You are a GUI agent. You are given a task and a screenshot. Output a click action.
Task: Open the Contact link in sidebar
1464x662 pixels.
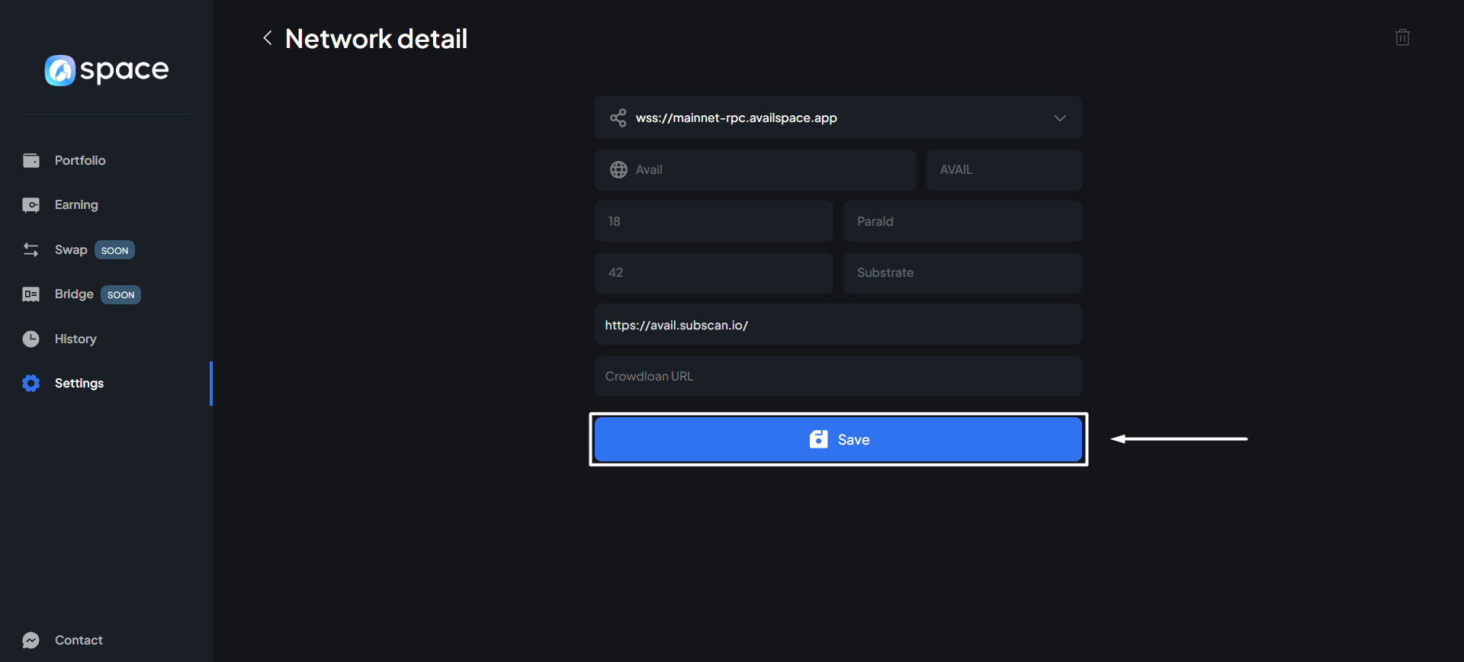coord(79,640)
